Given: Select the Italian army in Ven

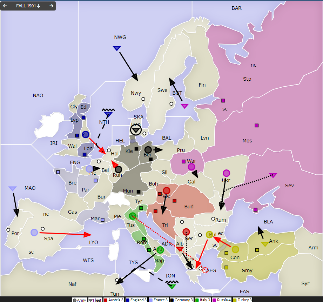Looking at the screenshot, I should pyautogui.click(x=133, y=216).
